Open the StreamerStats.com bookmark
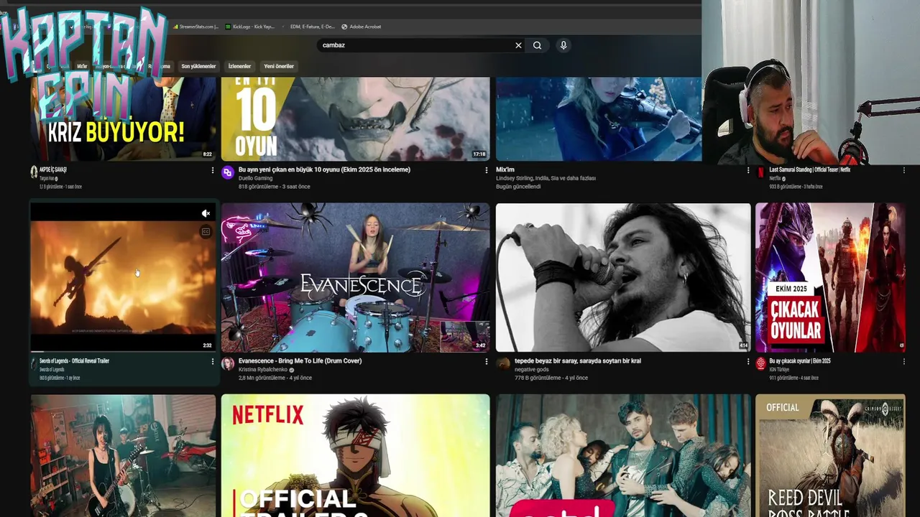 (x=195, y=27)
